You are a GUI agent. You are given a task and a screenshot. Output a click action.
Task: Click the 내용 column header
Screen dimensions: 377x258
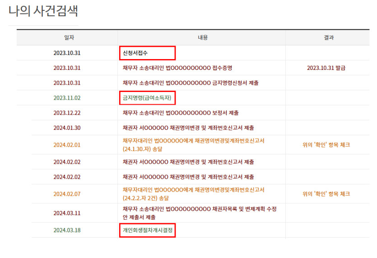tap(201, 38)
